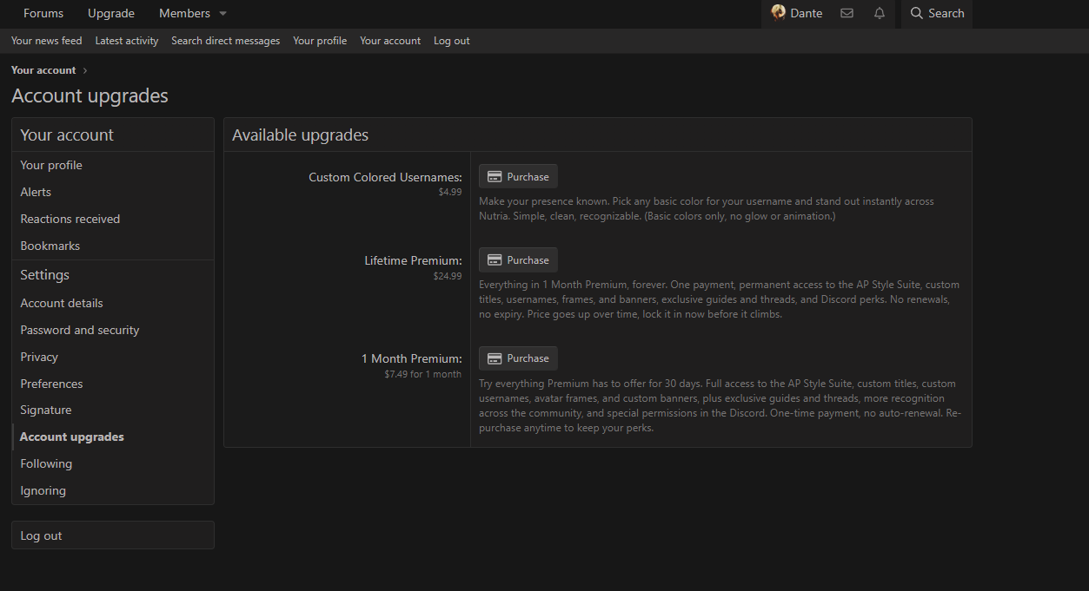
Task: Open the alerts bell icon
Action: point(880,13)
